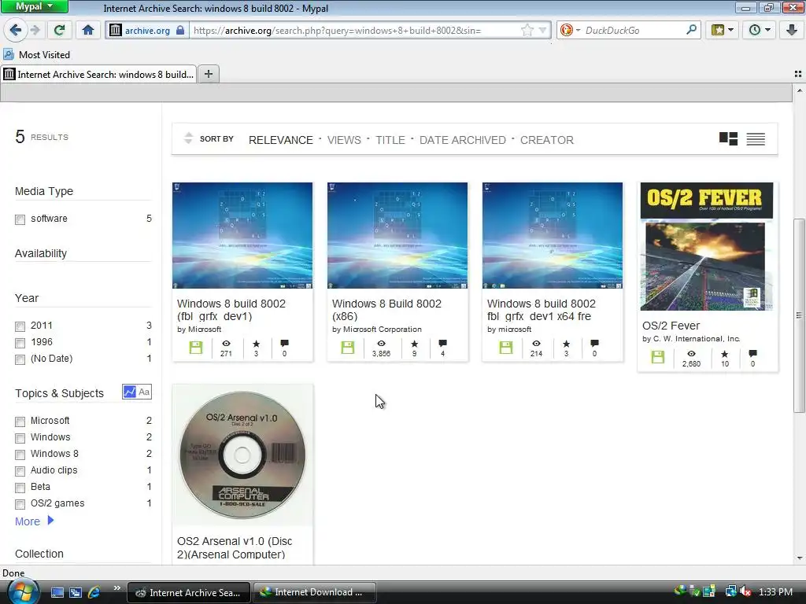Open Windows 8 Build 8002 (x86) thumbnail
806x604 pixels.
pos(397,235)
